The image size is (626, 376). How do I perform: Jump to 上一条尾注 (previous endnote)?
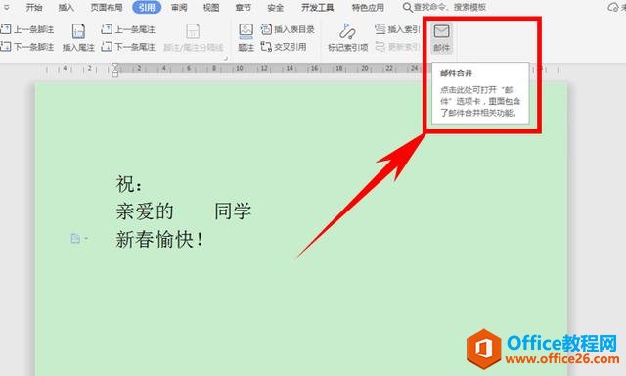[128, 29]
